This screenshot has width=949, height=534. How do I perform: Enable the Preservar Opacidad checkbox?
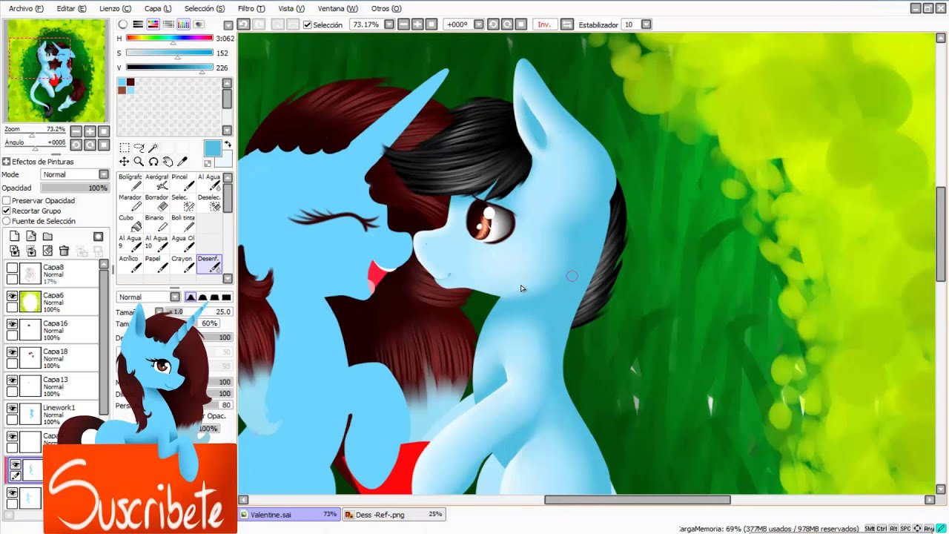pos(7,201)
